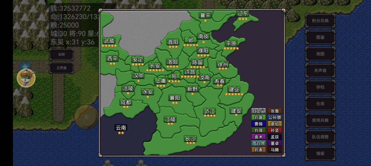Viewport: 371px width, 166px height.
Task: Select 新野 city on the map
Action: click(x=192, y=89)
